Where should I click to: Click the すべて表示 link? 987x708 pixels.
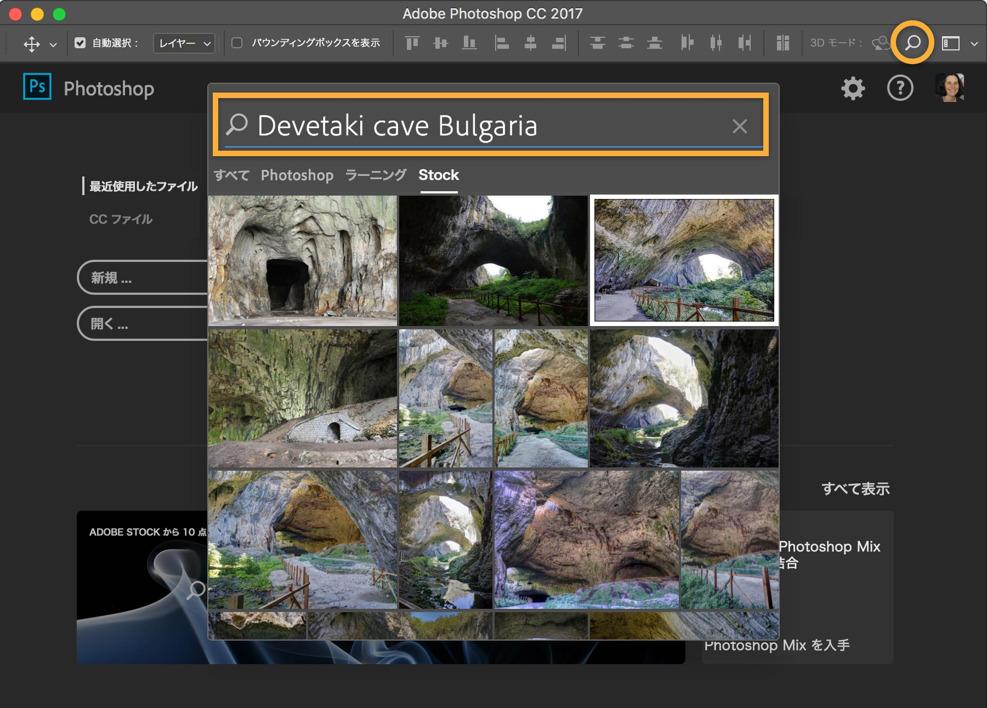(855, 488)
